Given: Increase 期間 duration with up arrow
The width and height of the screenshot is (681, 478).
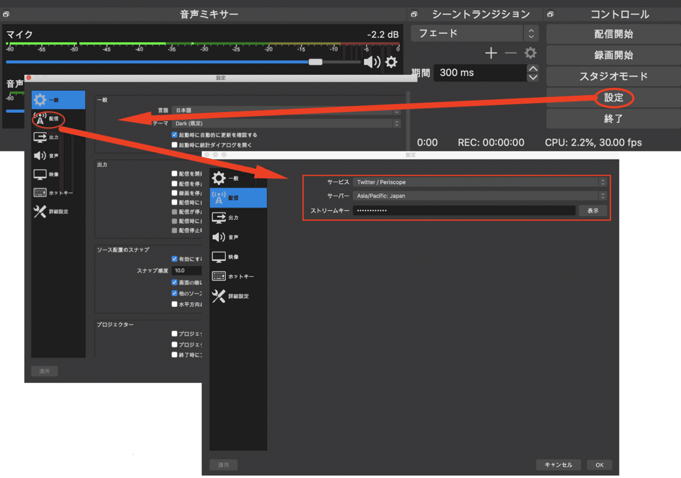Looking at the screenshot, I should point(532,69).
